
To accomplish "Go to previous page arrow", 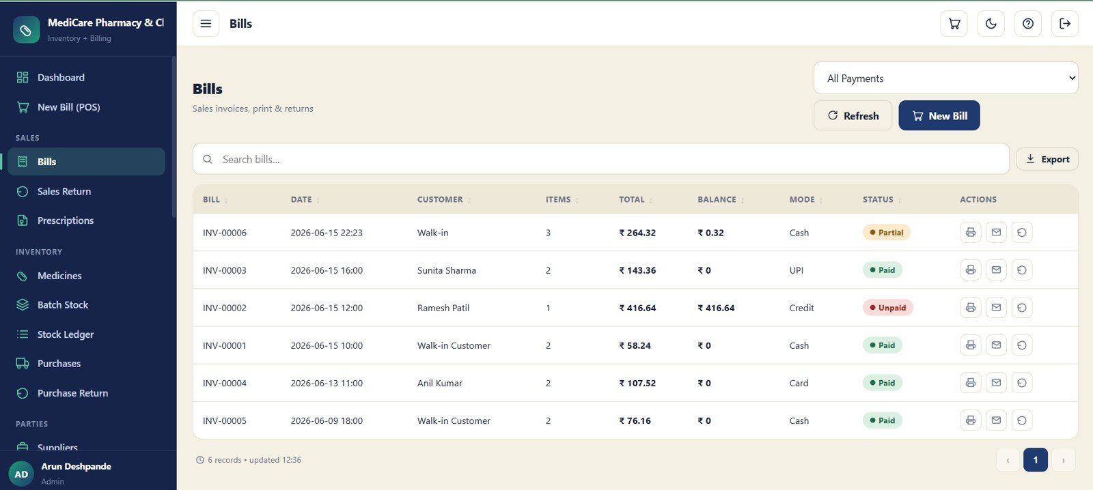I will (x=1008, y=460).
